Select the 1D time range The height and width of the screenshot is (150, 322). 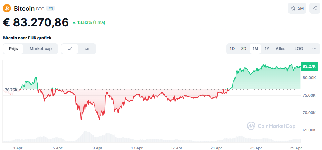click(232, 49)
